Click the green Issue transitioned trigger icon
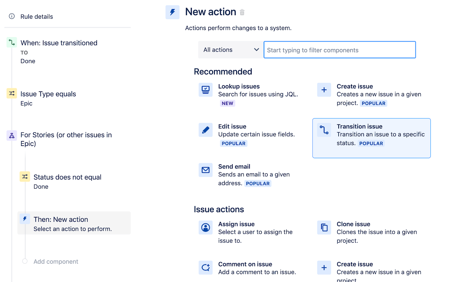Viewport: 467px width, 282px height. pos(12,42)
